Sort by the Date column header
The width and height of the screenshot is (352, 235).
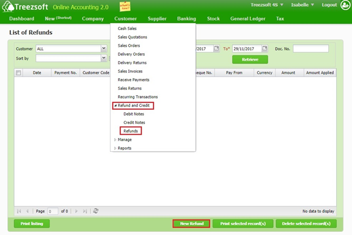click(x=37, y=73)
